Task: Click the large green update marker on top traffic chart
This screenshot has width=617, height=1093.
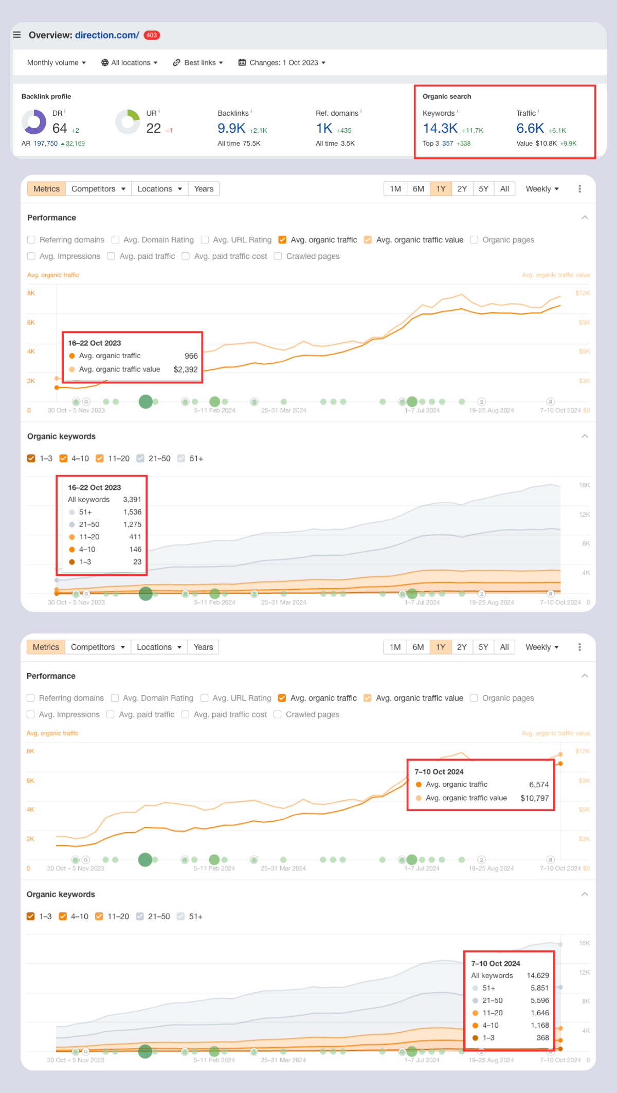Action: point(146,401)
